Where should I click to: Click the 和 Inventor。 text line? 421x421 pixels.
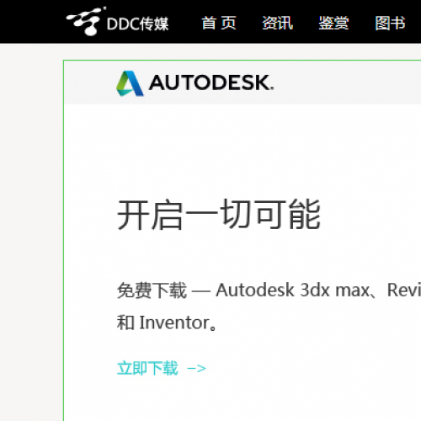click(167, 322)
